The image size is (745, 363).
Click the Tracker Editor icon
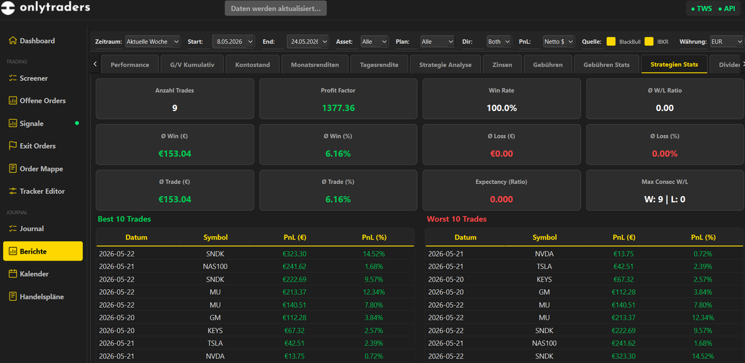pos(12,191)
